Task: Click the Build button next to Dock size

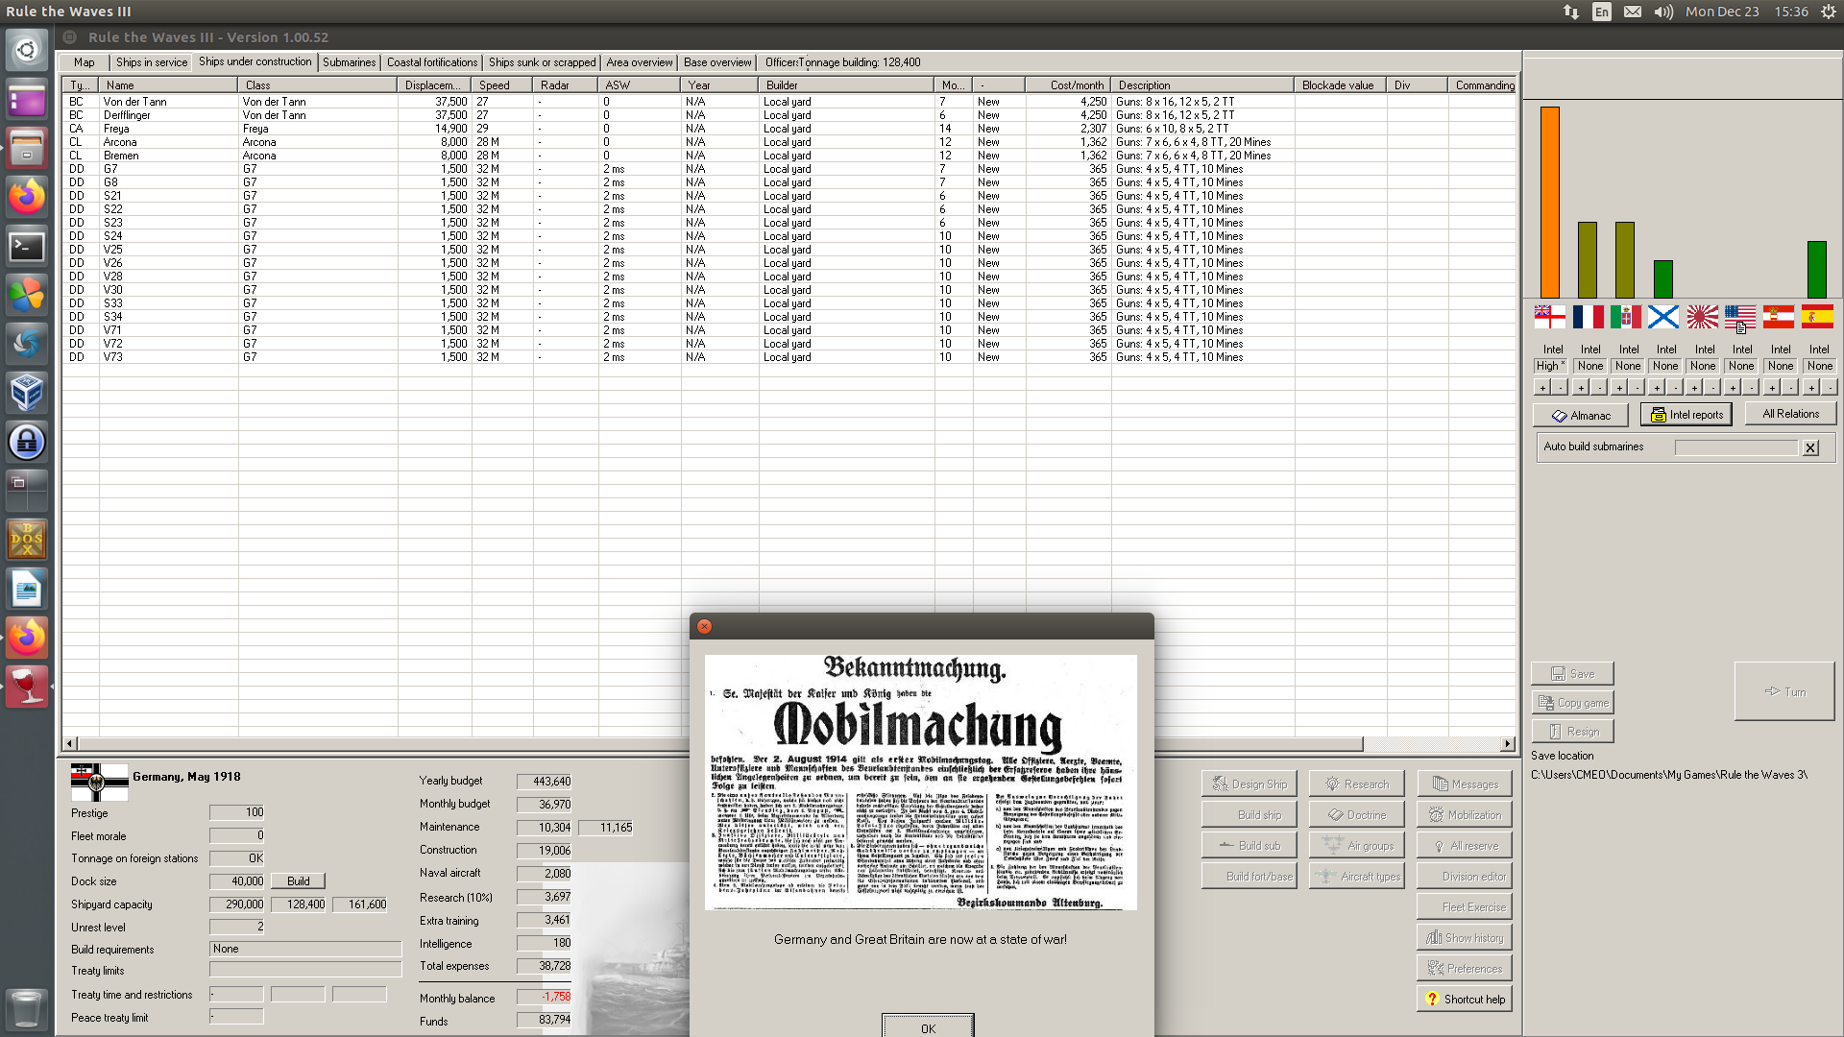Action: (x=298, y=881)
